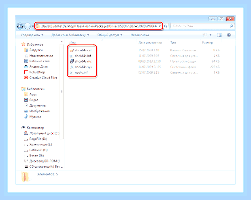Screen dimensions: 251x200
Task: Open the Музыка library
Action: click(x=35, y=117)
